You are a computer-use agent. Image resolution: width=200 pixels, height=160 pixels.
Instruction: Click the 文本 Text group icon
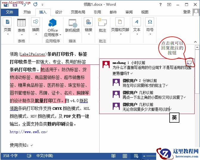137,22
